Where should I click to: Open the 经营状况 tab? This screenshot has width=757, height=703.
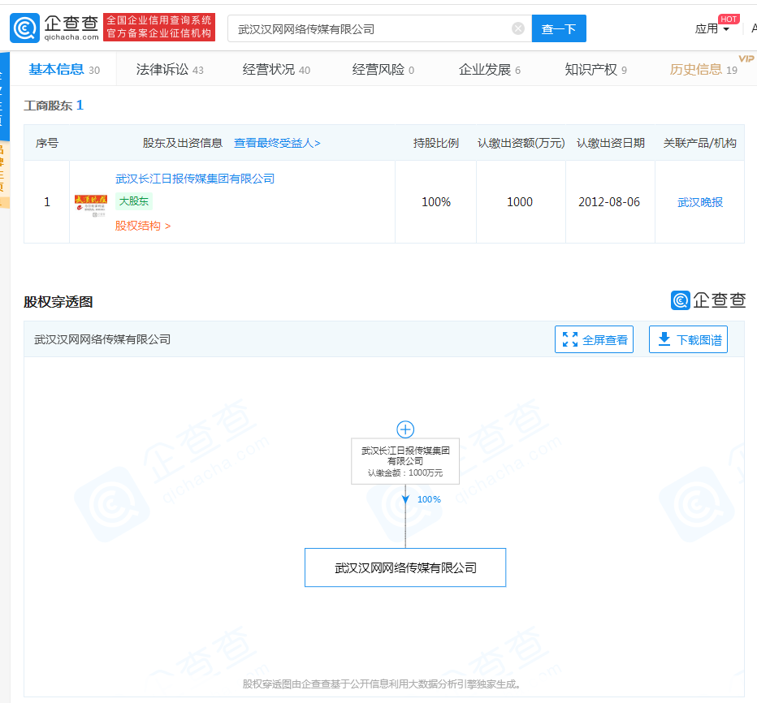(x=275, y=70)
